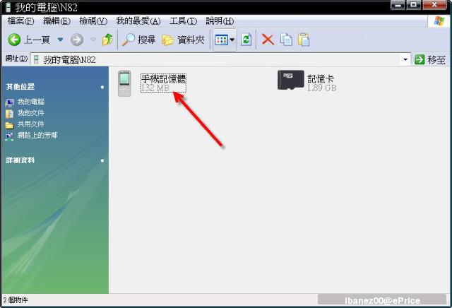Click the Forward arrow icon
Image resolution: width=452 pixels, height=308 pixels.
77,40
